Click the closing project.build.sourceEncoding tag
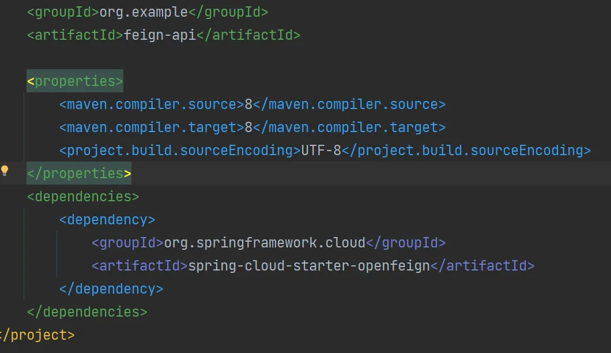The height and width of the screenshot is (353, 611). coord(466,151)
